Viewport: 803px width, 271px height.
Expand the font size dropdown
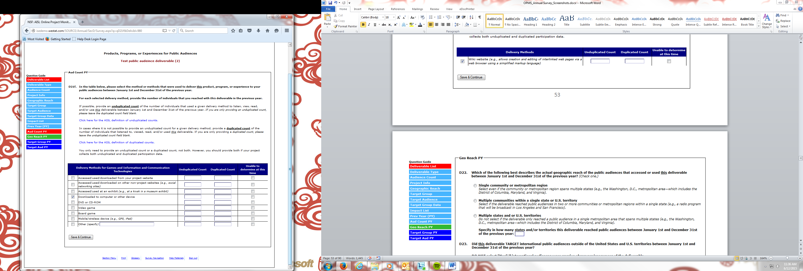394,18
